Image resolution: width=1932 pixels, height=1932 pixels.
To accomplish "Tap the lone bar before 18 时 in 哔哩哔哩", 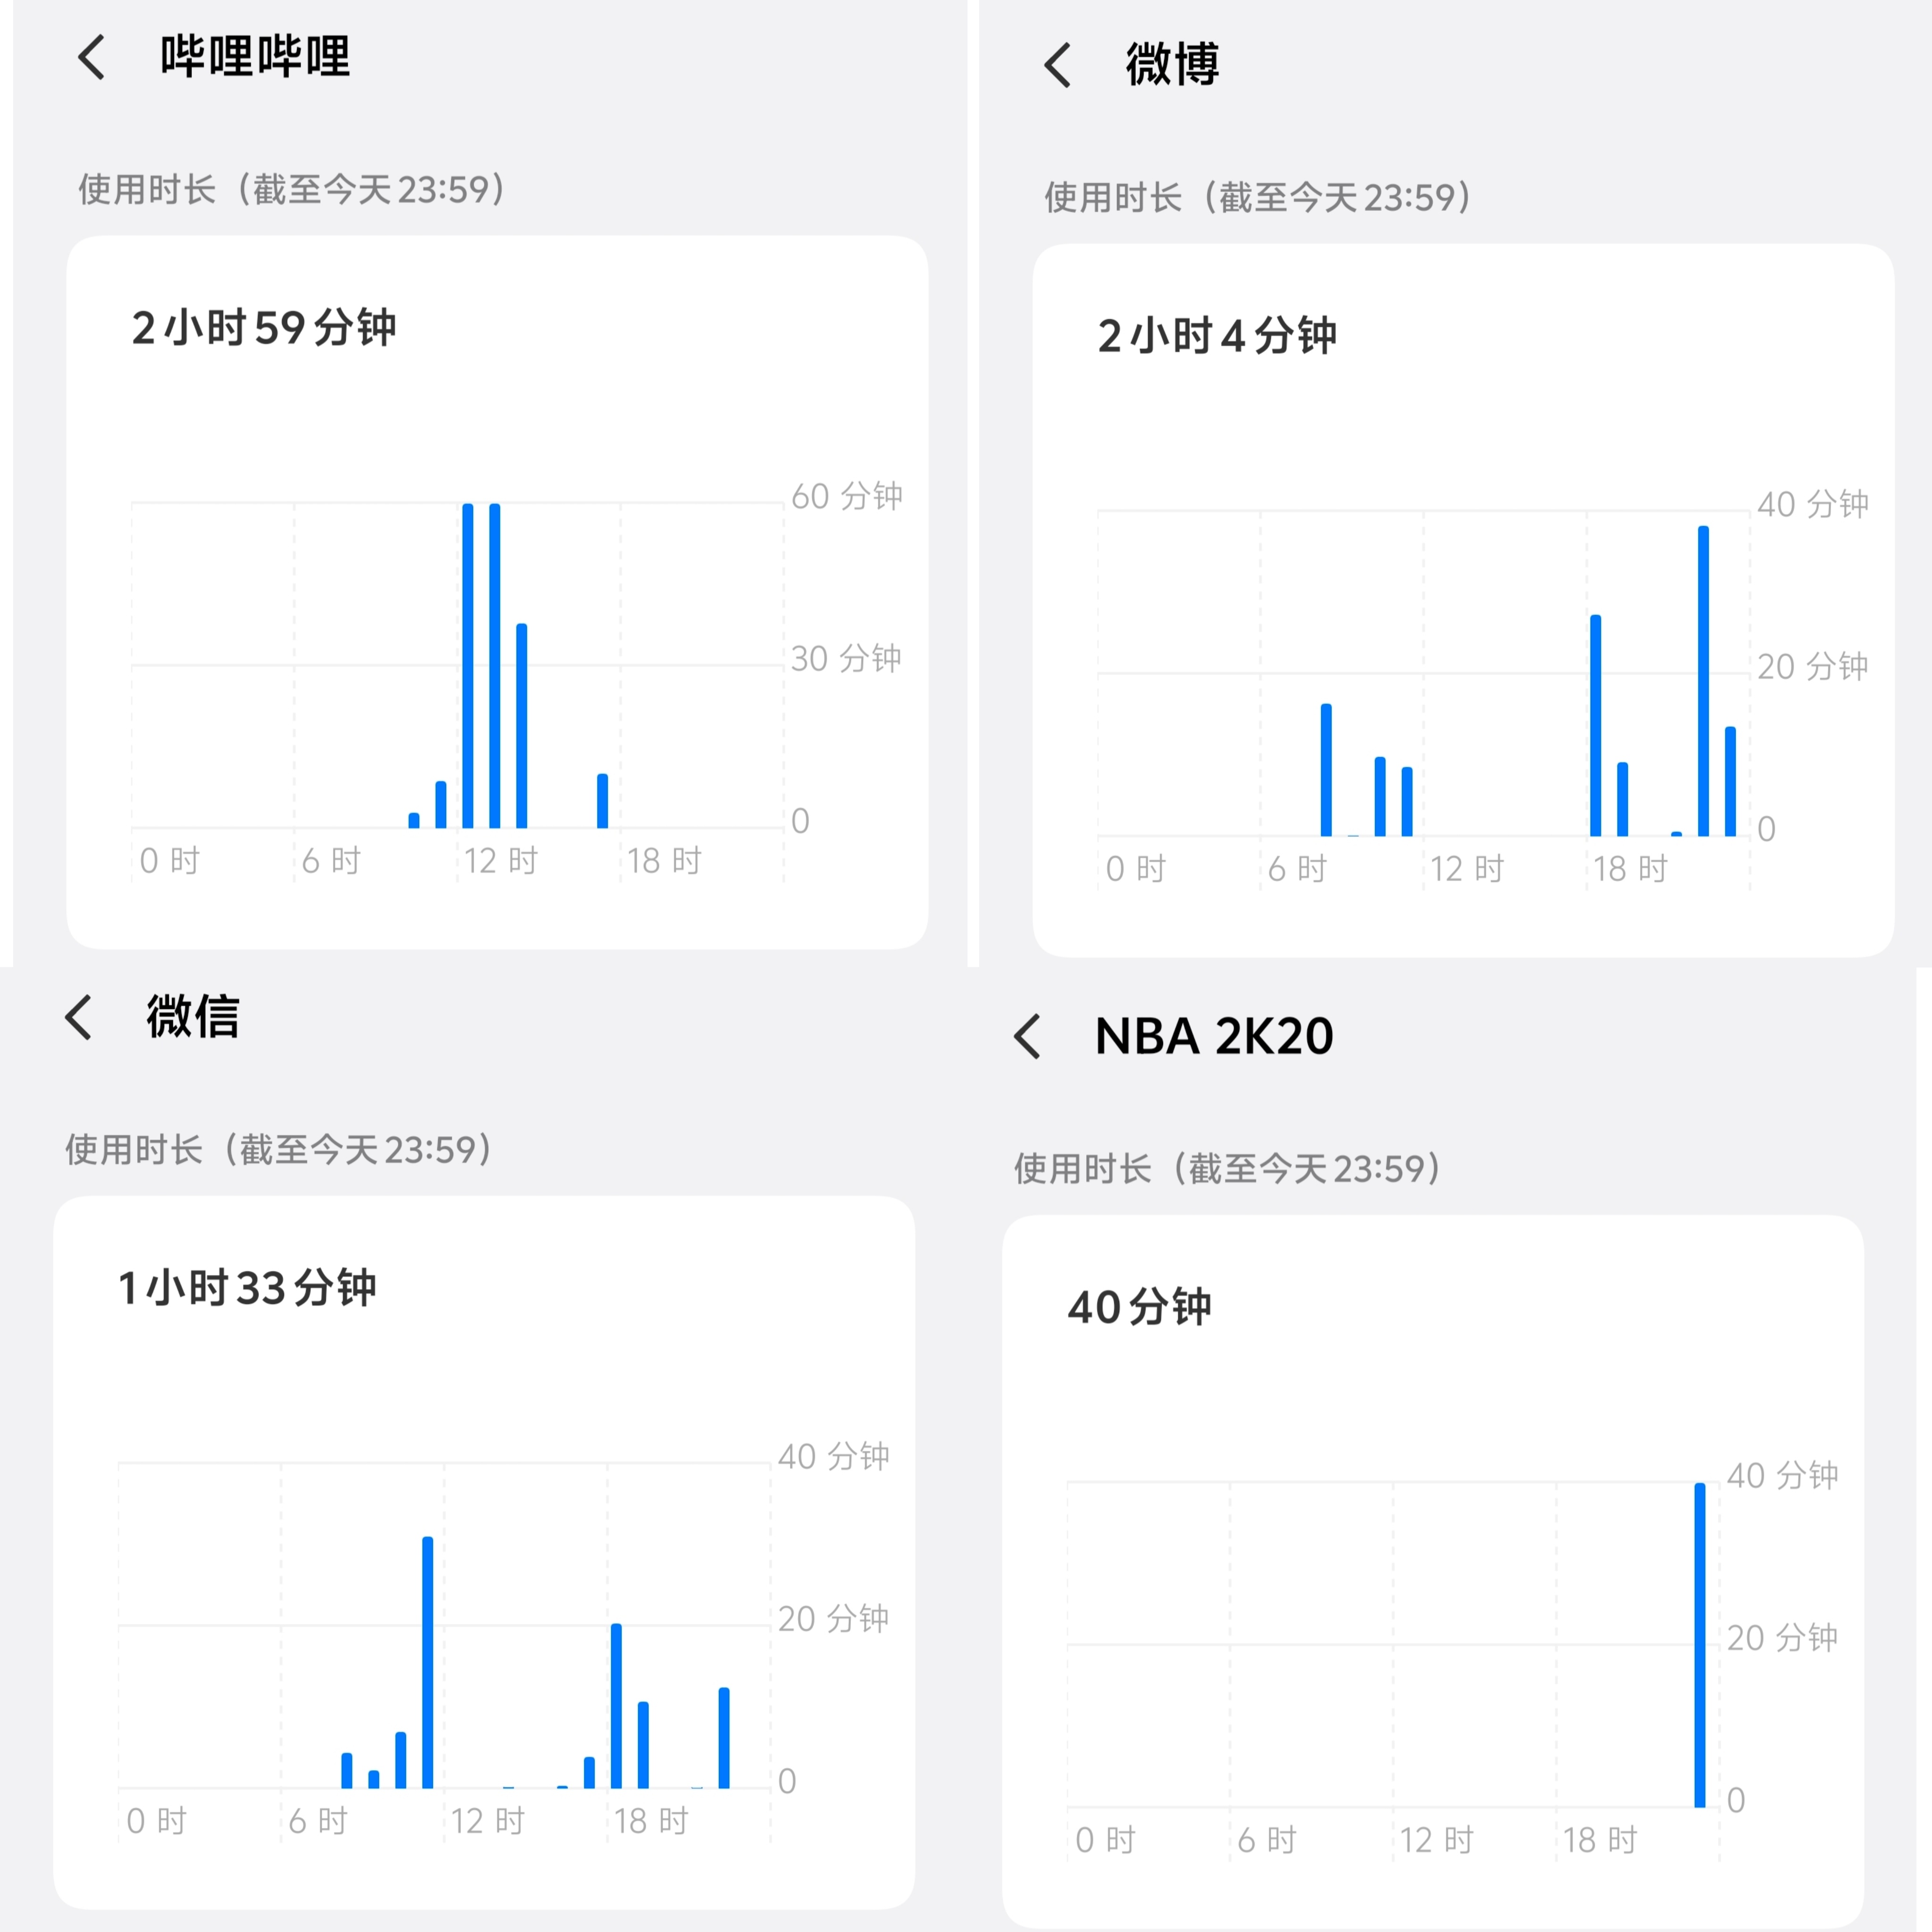I will [x=602, y=801].
